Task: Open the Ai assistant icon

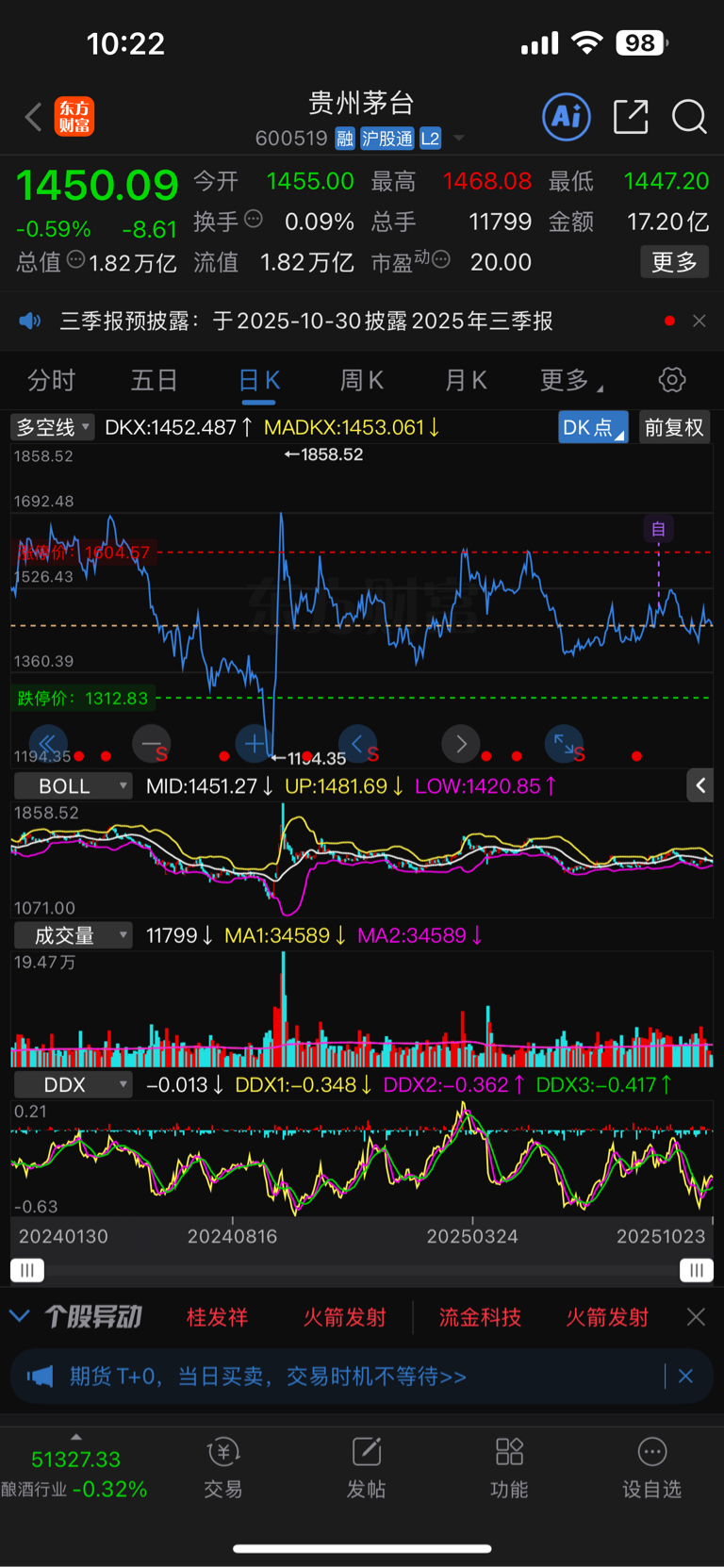Action: click(567, 117)
